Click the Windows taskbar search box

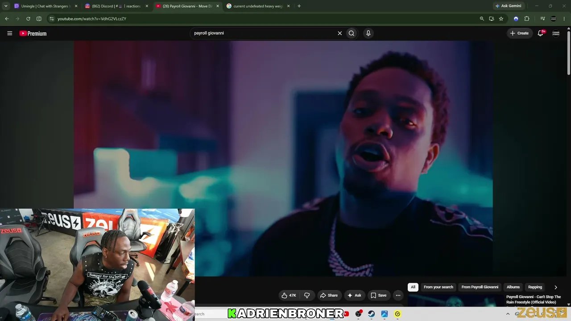click(211, 314)
